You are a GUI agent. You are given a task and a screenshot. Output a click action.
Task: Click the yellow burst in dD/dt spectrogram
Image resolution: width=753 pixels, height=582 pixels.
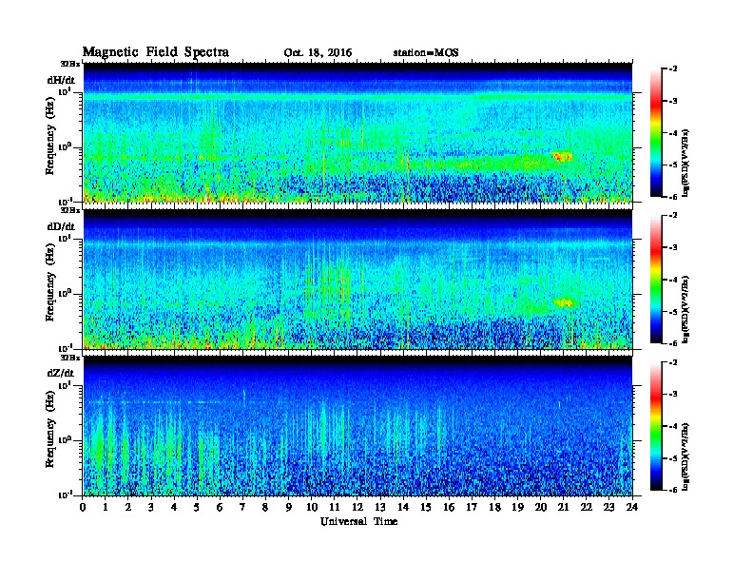click(x=563, y=303)
